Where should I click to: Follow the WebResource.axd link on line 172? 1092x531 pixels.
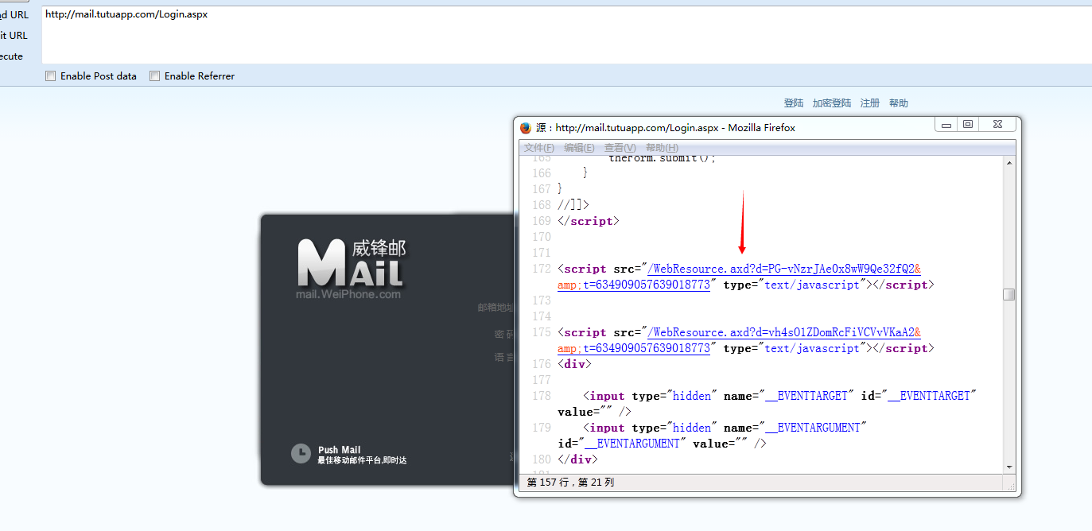[x=783, y=269]
